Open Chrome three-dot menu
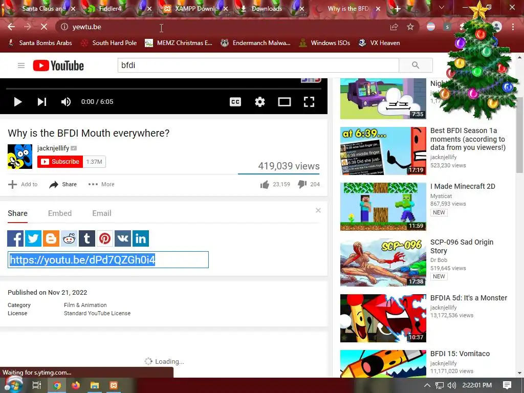 coord(513,27)
